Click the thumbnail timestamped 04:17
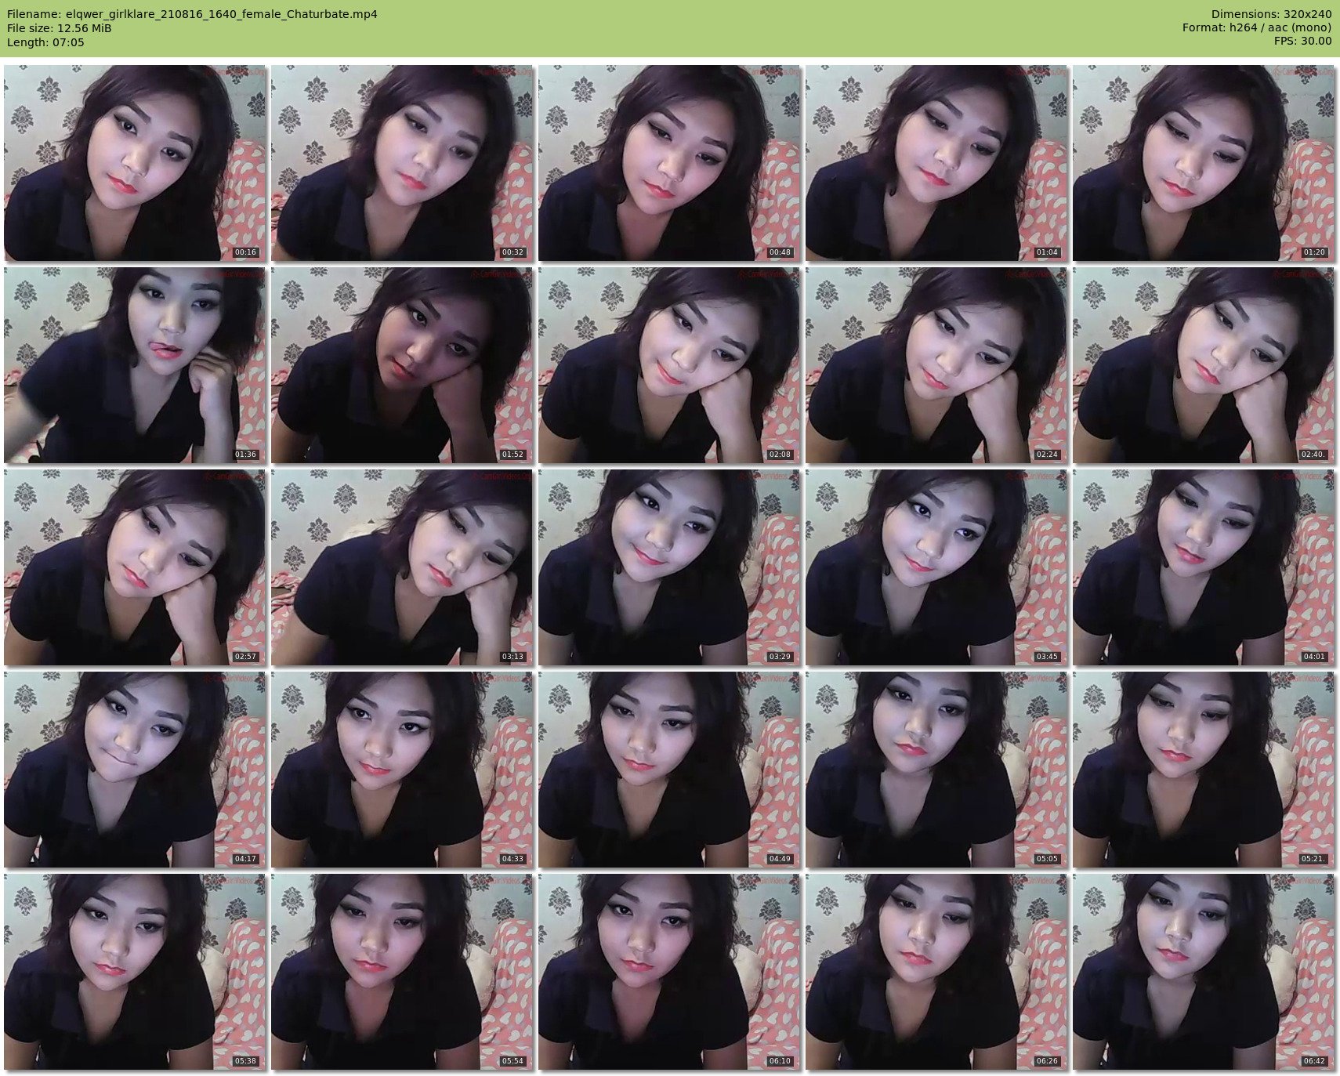This screenshot has height=1076, width=1340. 135,770
